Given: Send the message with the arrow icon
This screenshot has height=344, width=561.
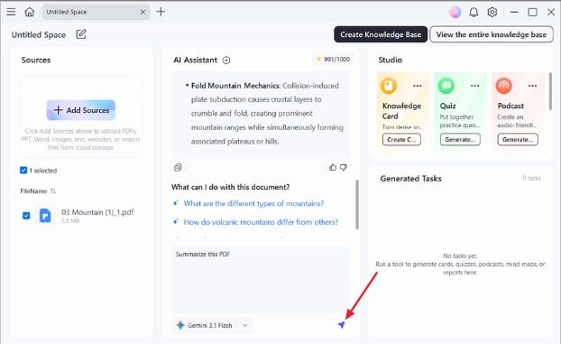Looking at the screenshot, I should [x=341, y=325].
